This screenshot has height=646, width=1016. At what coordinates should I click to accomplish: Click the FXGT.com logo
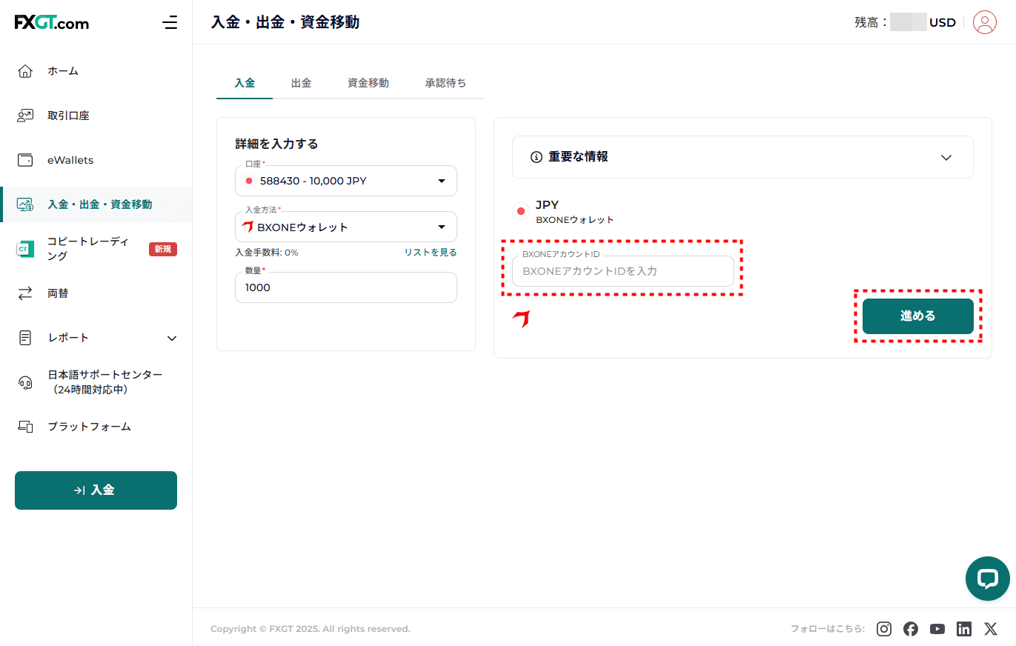[x=51, y=22]
